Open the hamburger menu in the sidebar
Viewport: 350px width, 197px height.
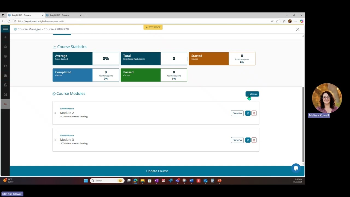(5, 28)
